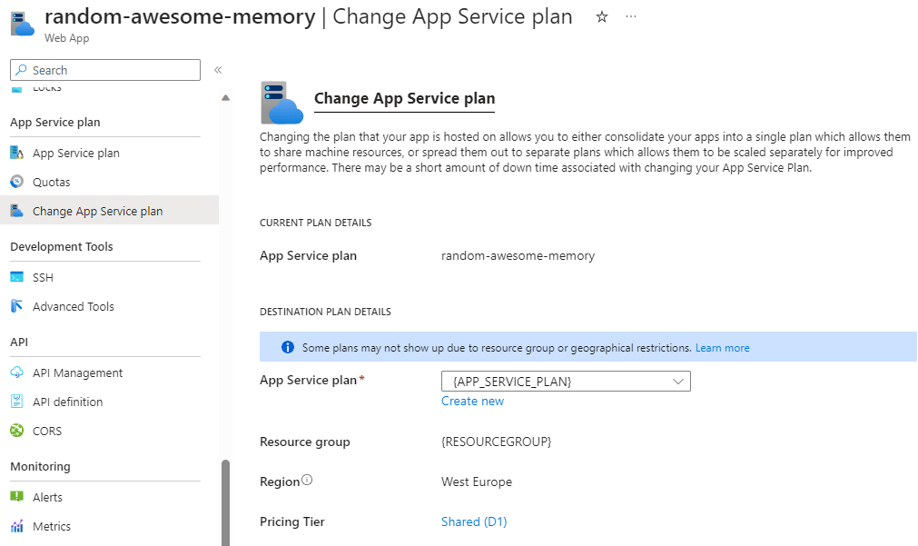Click the current plan name random-awesome-memory
The width and height of the screenshot is (918, 546).
tap(518, 255)
